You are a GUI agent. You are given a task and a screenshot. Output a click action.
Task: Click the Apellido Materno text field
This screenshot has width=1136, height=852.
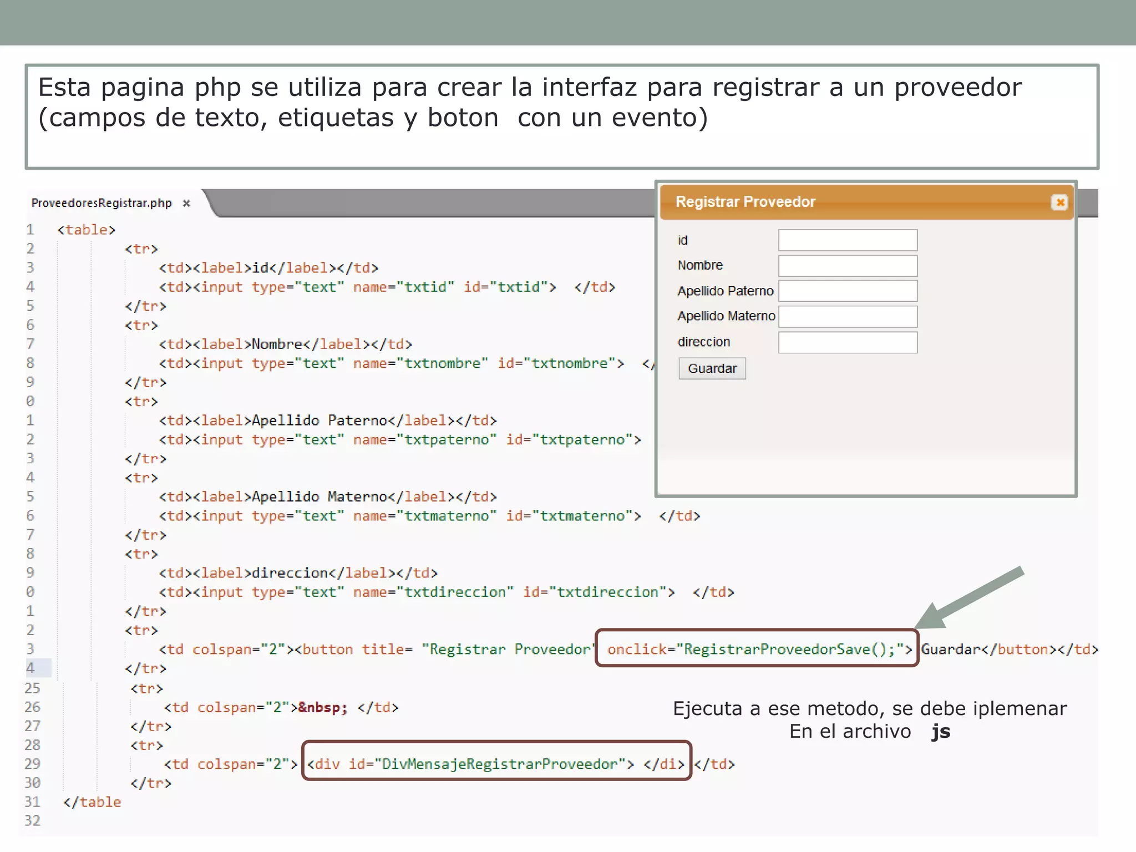point(848,316)
